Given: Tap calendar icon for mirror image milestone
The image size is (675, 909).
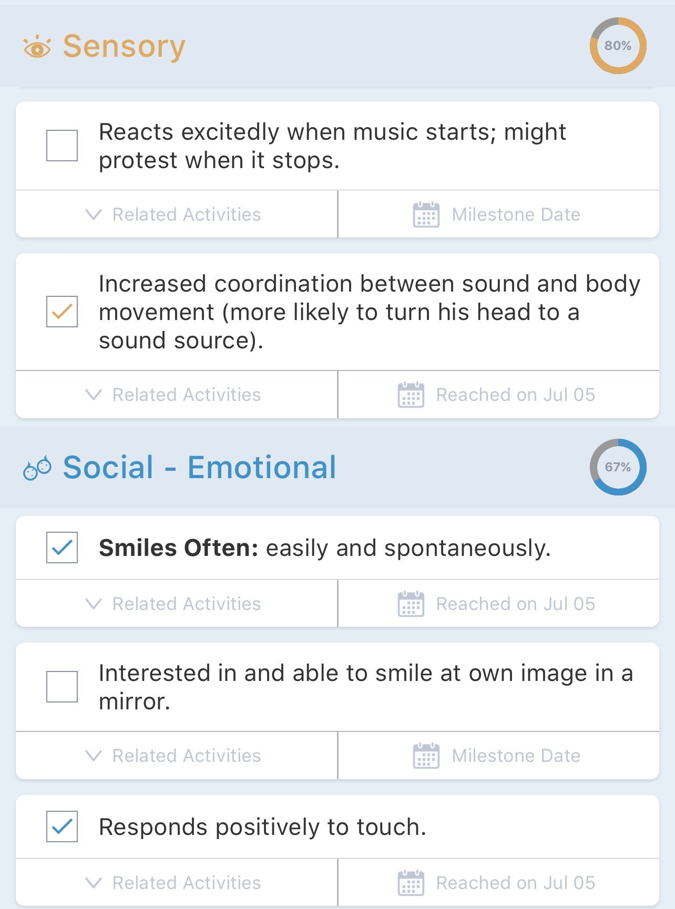Looking at the screenshot, I should tap(426, 756).
